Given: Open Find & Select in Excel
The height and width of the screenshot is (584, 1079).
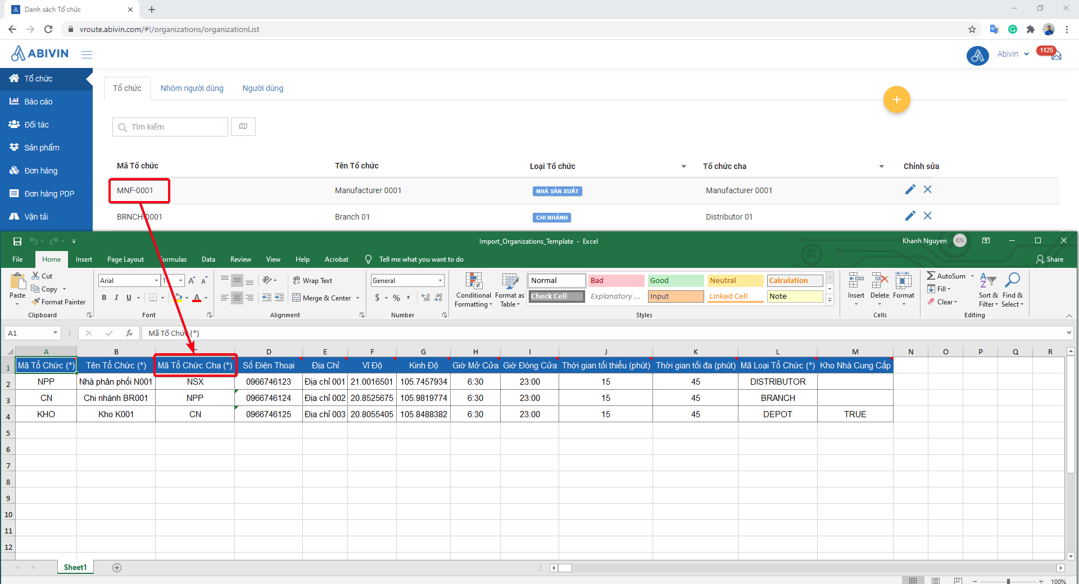Looking at the screenshot, I should point(1012,290).
